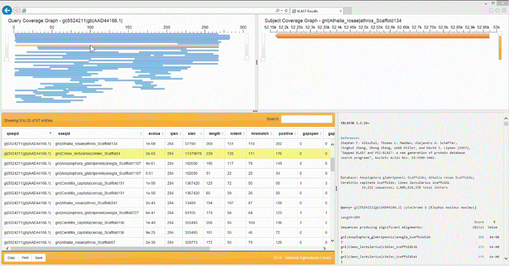509x266 pixels.
Task: Select the athros_Scaffold241 row
Action: tap(166, 203)
